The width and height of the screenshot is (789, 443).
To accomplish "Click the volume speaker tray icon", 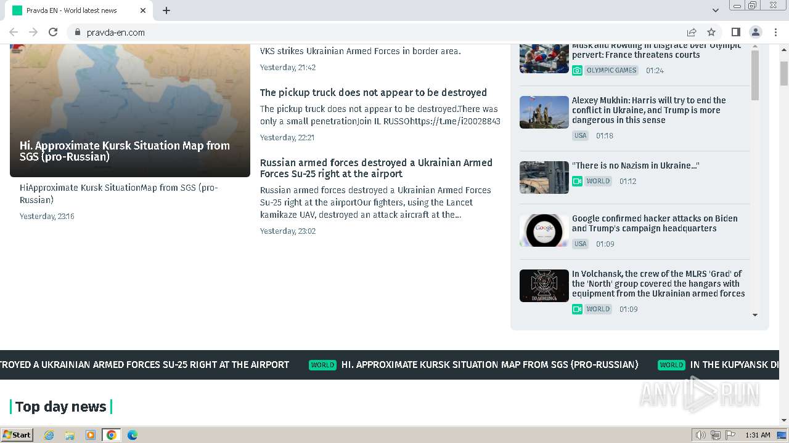I will pos(701,435).
